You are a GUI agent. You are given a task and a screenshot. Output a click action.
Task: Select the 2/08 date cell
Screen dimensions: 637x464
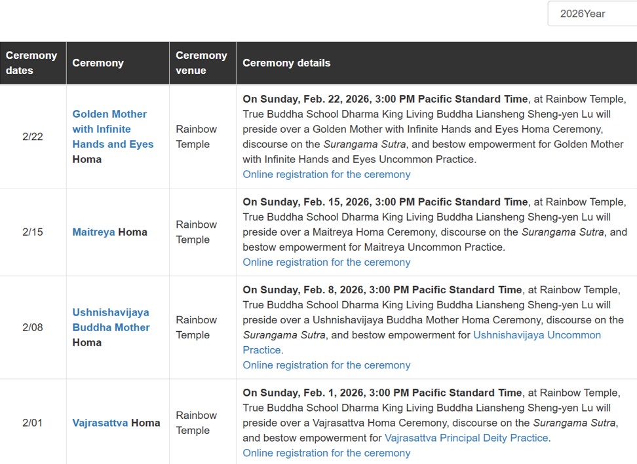click(33, 327)
